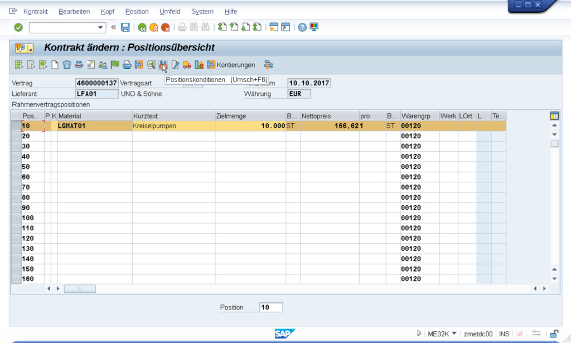Select the row marker for position 10
The width and height of the screenshot is (571, 343).
click(16, 126)
